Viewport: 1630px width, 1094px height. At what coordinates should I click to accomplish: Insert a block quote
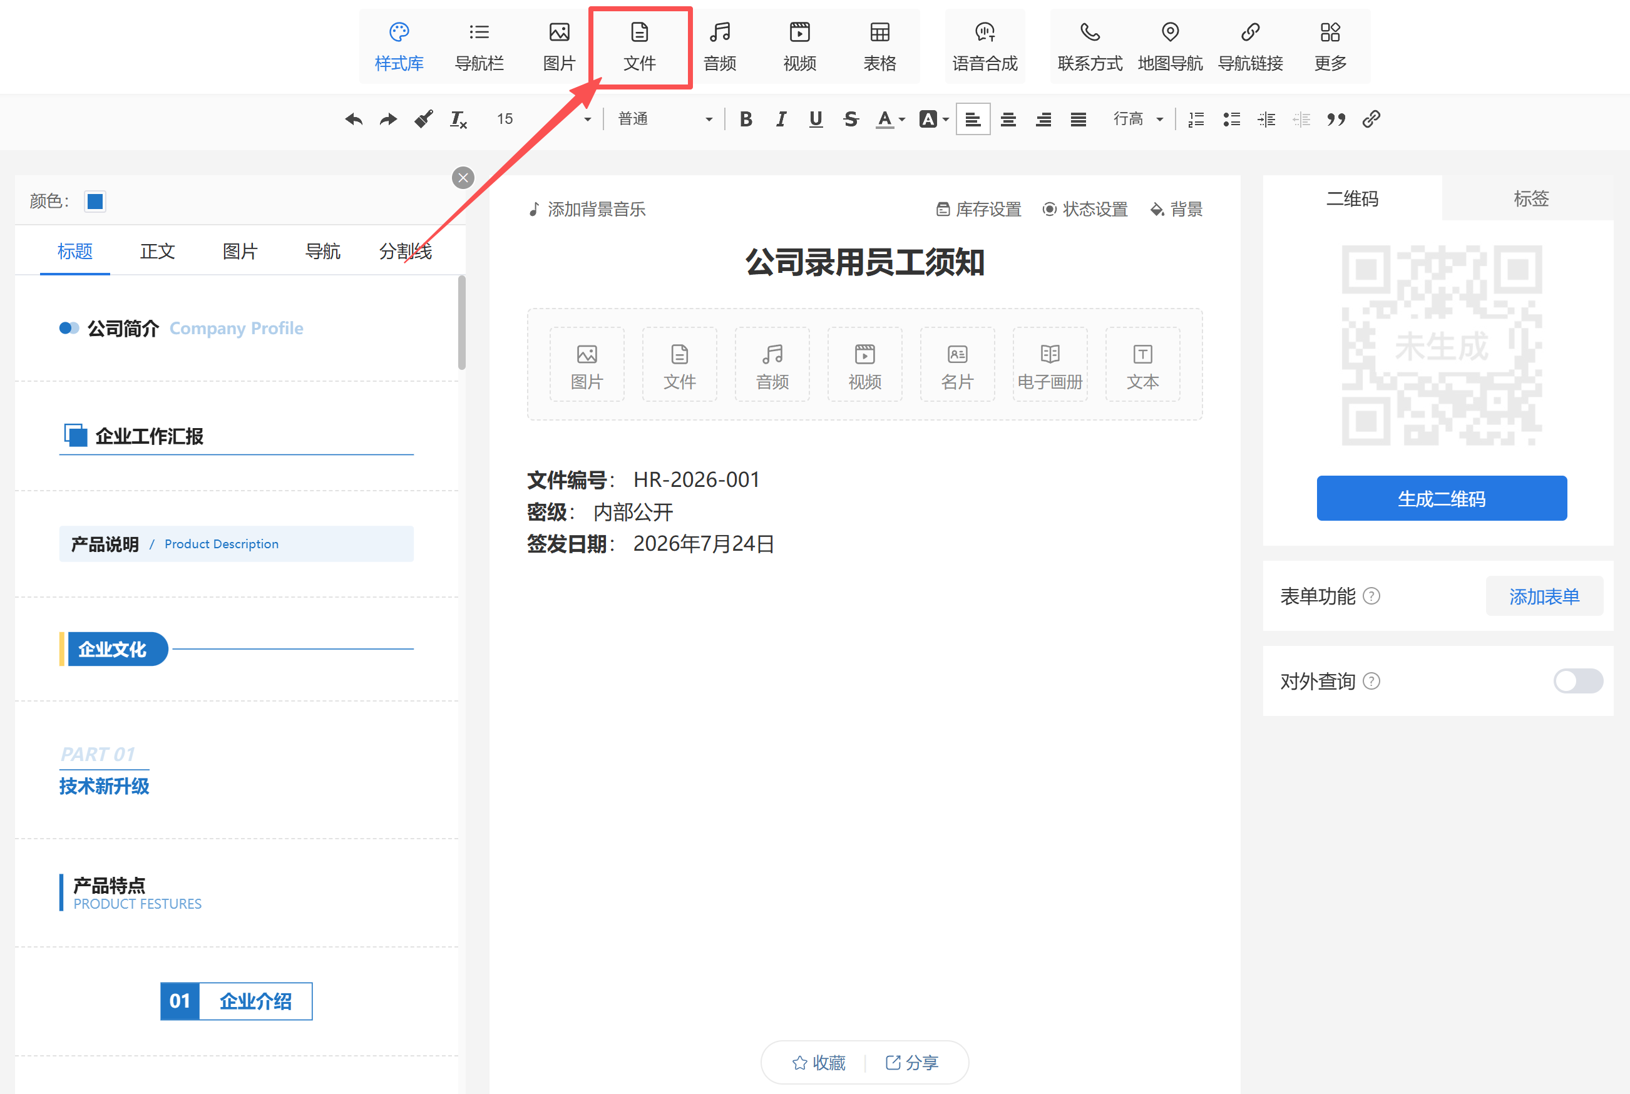1336,120
